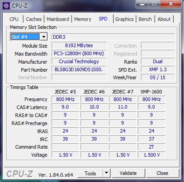184x182 pixels.
Task: Click the Close button at bottom
Action: 162,173
